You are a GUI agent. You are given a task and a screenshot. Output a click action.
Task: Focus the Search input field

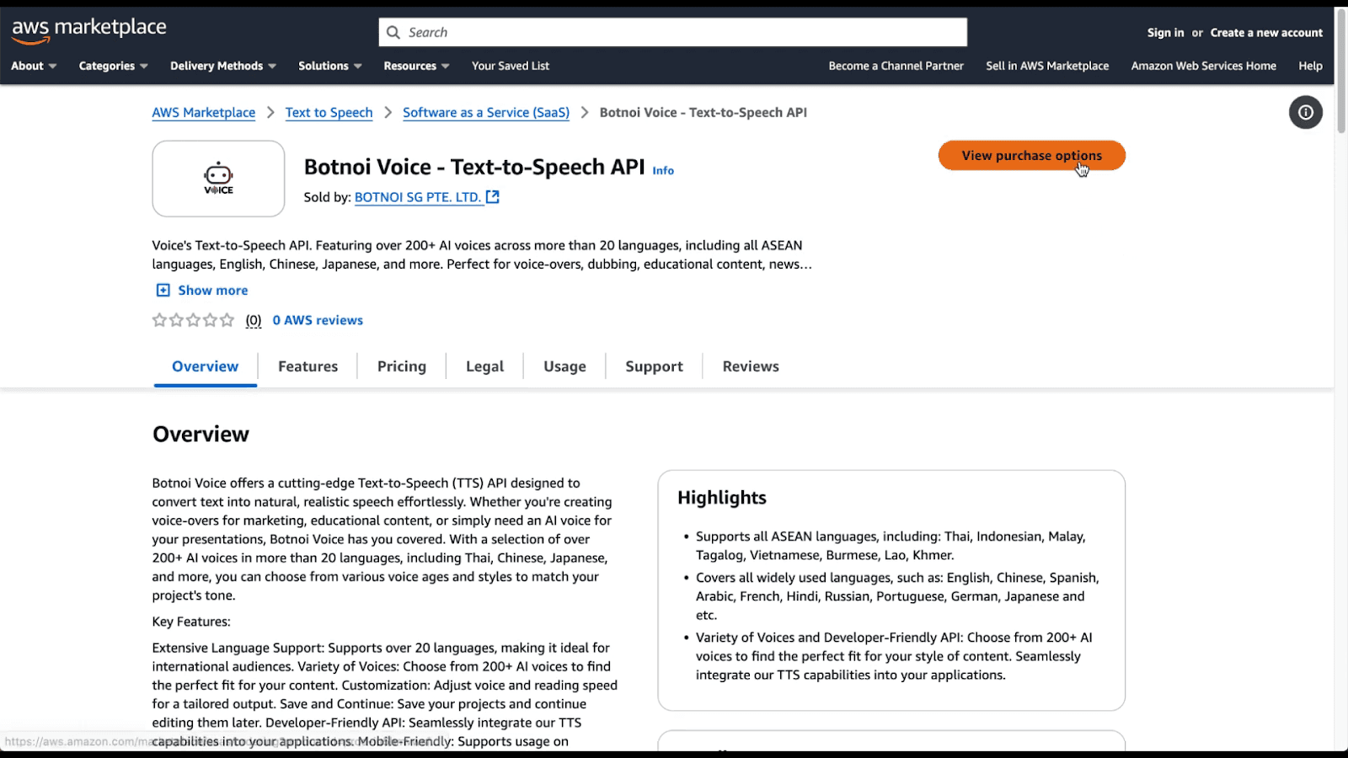(673, 33)
